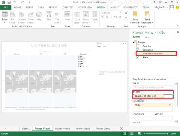The height and width of the screenshot is (136, 180).
Task: Switch to Page Break Preview in status bar
Action: (139, 134)
